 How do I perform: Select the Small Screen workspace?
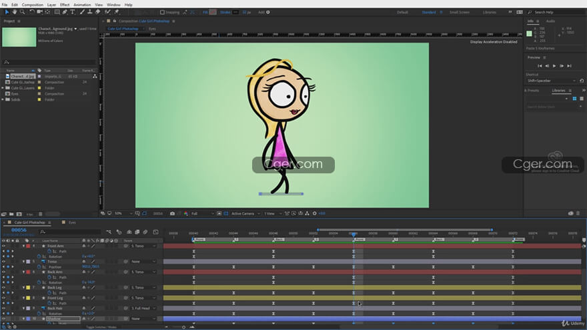point(460,13)
